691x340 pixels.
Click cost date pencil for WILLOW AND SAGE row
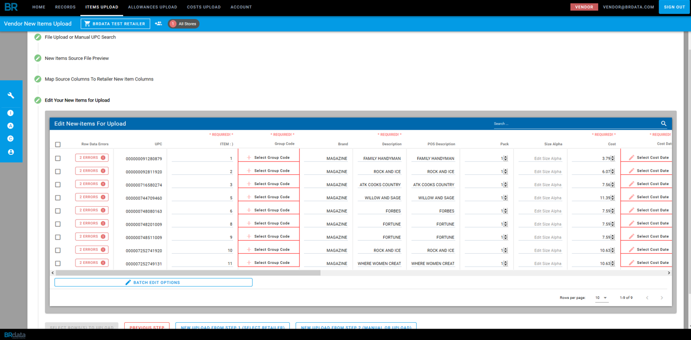(632, 197)
